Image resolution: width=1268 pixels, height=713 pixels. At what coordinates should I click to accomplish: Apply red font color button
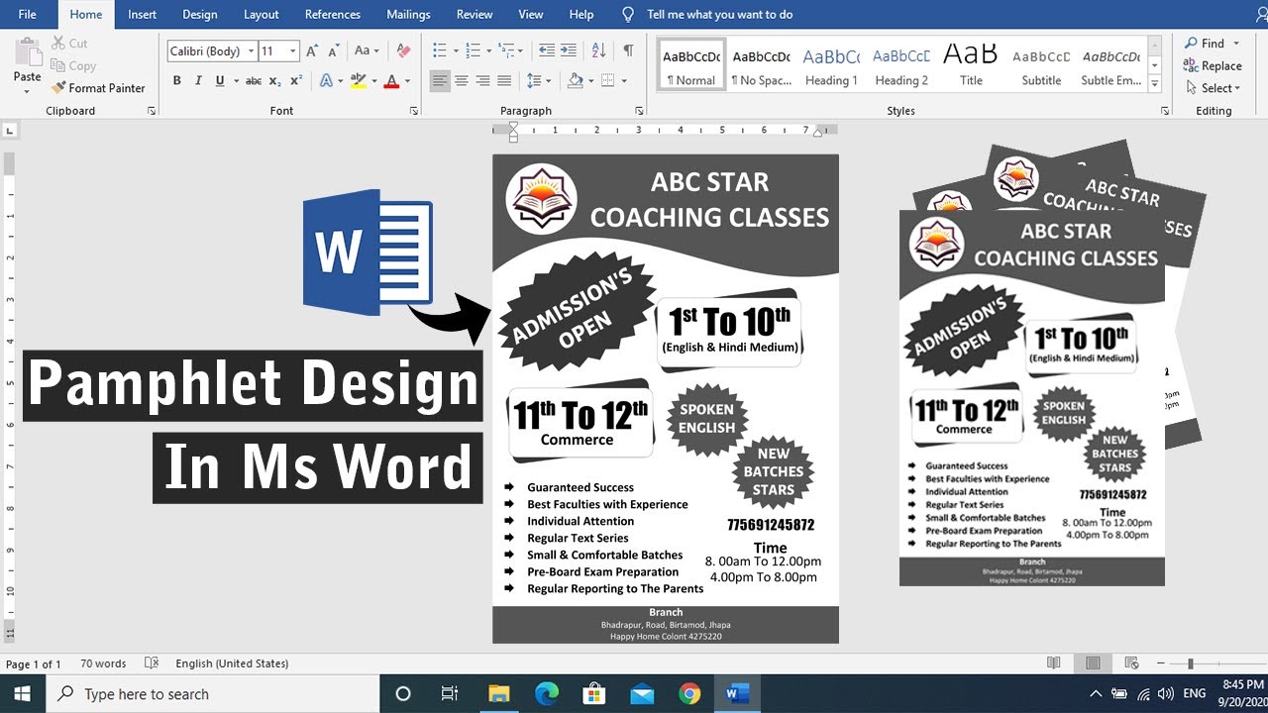[x=392, y=81]
